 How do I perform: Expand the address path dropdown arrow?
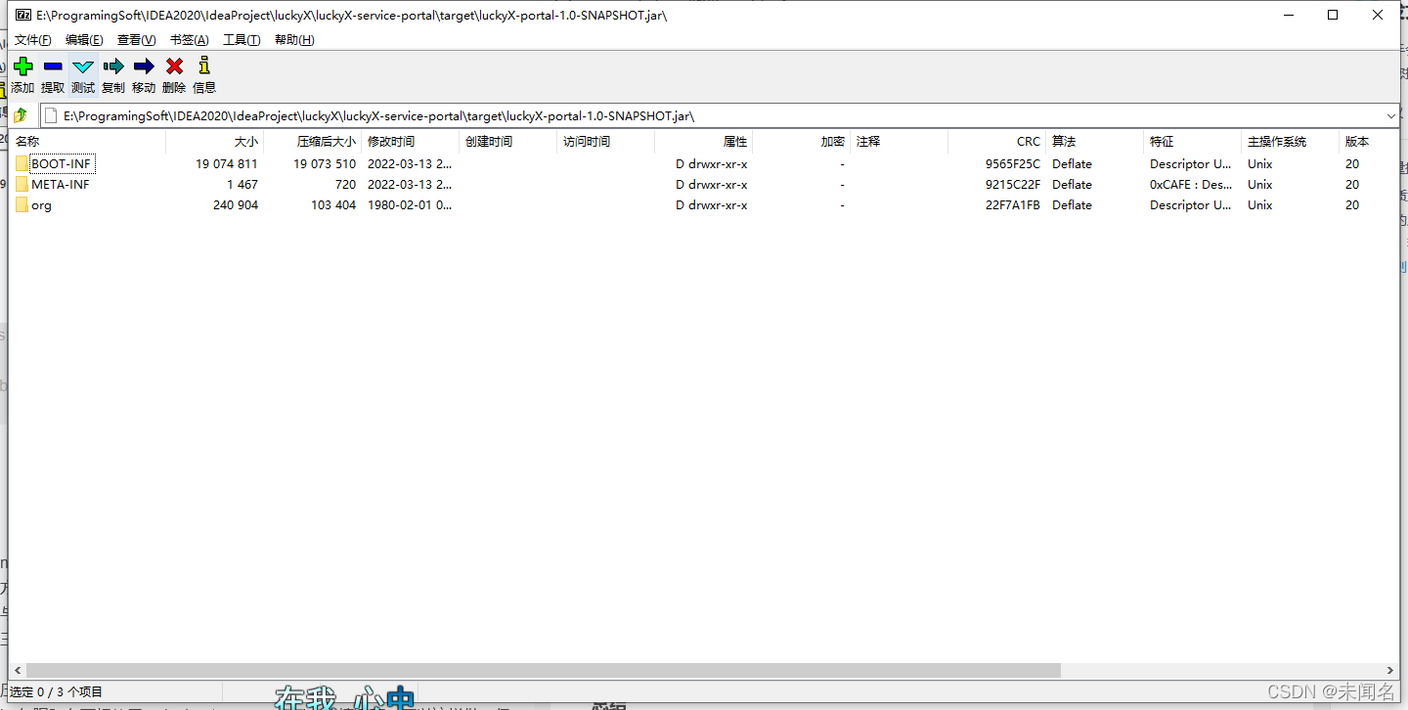point(1391,115)
